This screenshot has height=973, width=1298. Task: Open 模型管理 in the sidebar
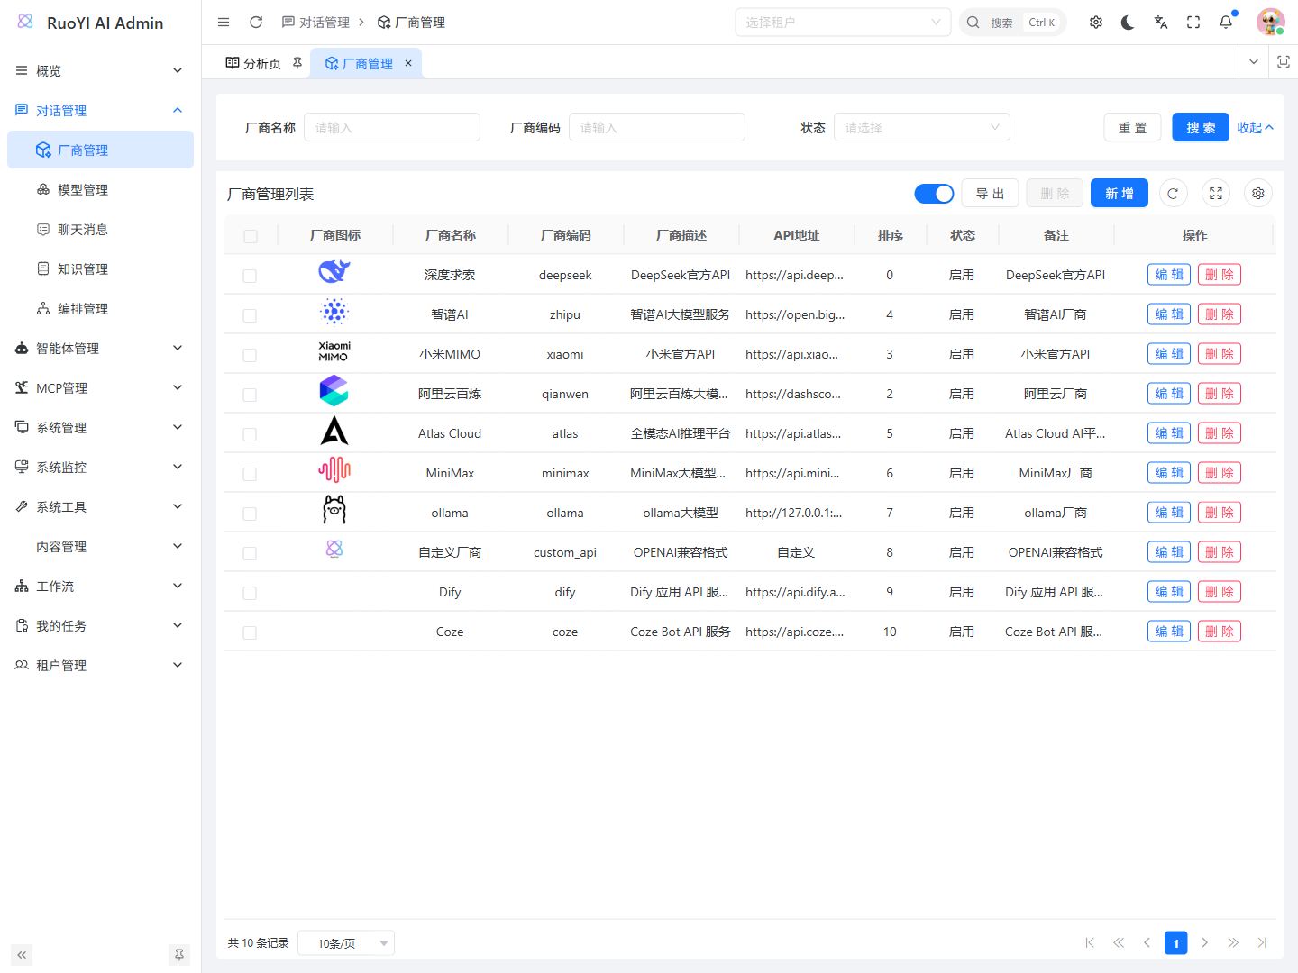click(100, 189)
